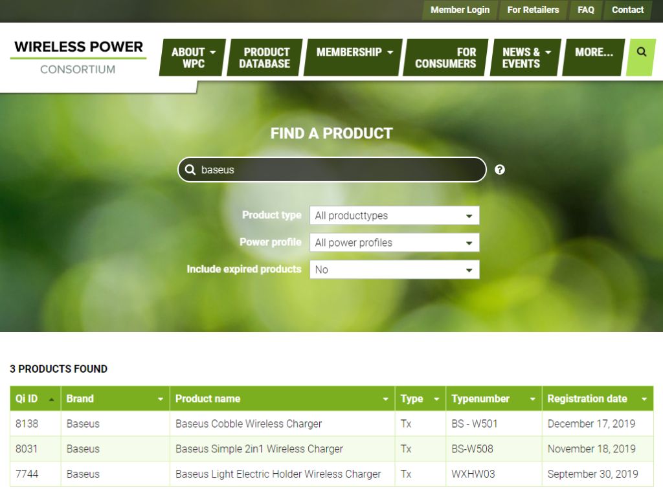Open the For Retailers link
Image resolution: width=663 pixels, height=497 pixels.
click(533, 10)
